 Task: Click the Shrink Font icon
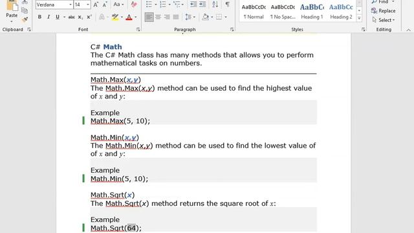105,5
